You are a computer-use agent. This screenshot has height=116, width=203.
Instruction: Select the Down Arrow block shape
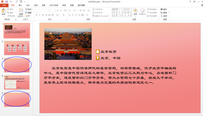128,12
